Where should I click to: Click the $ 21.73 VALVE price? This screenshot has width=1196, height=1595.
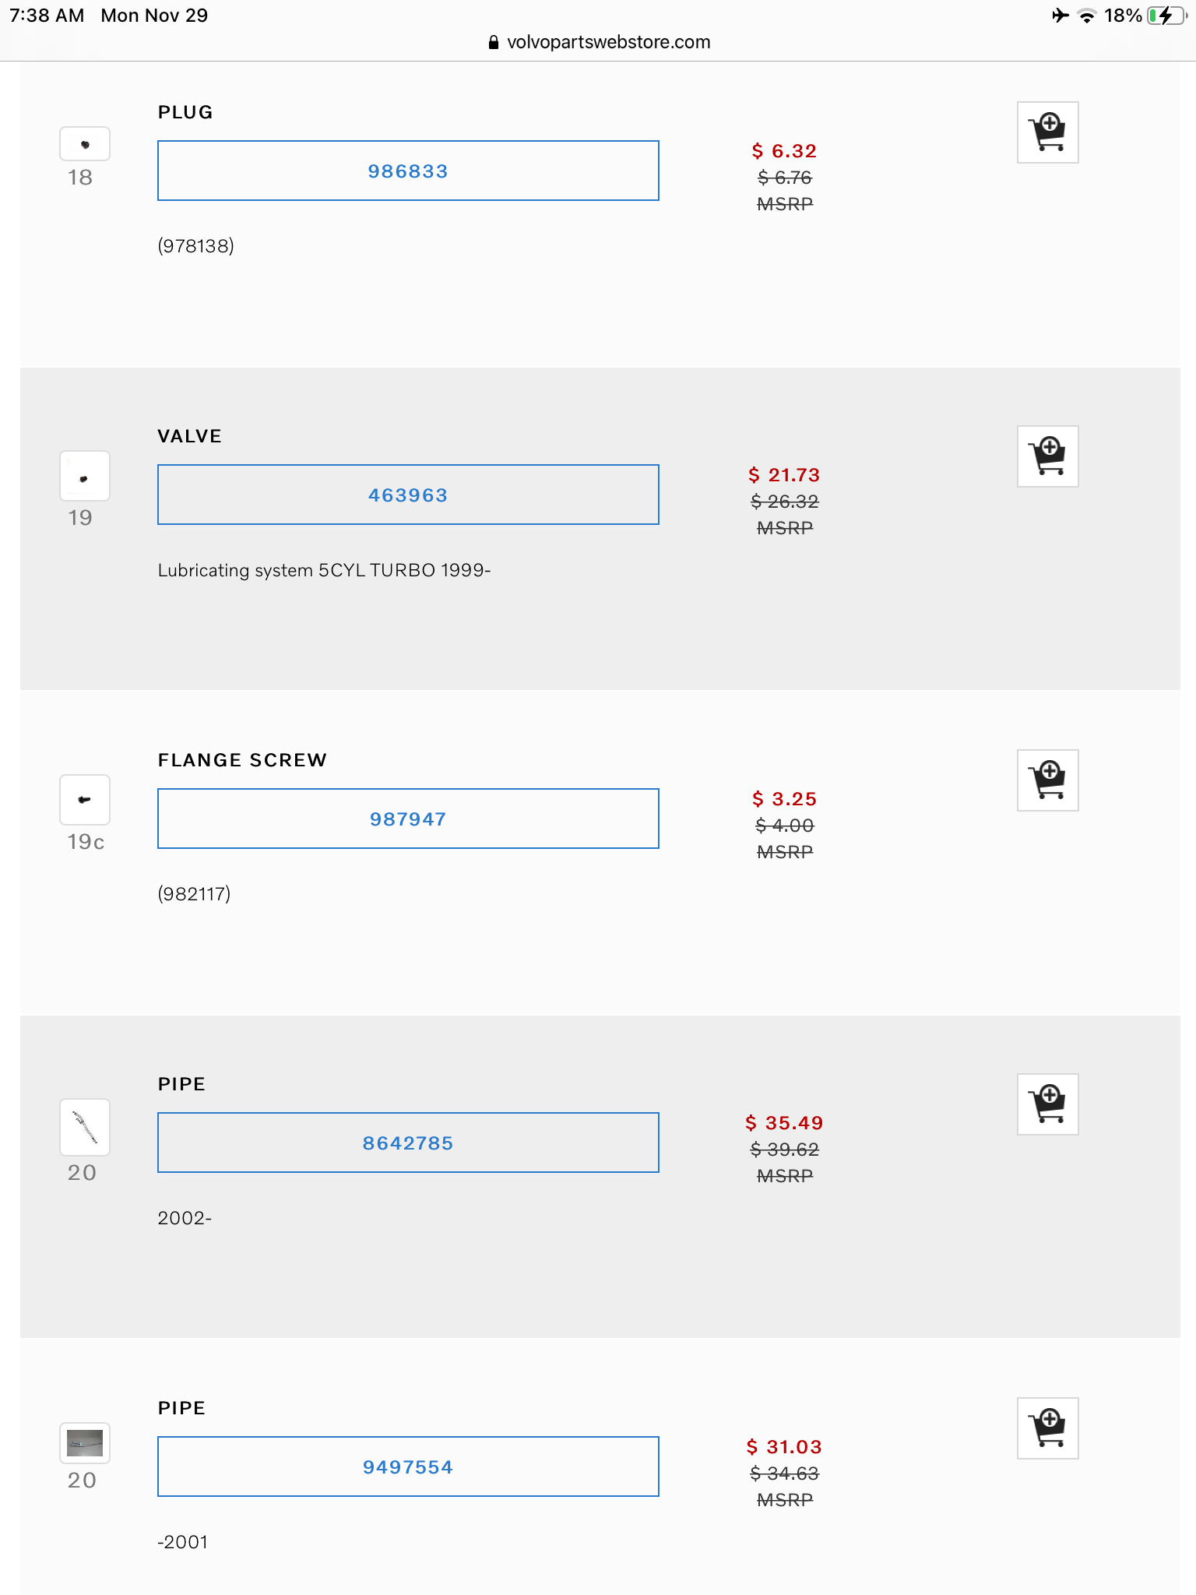784,475
